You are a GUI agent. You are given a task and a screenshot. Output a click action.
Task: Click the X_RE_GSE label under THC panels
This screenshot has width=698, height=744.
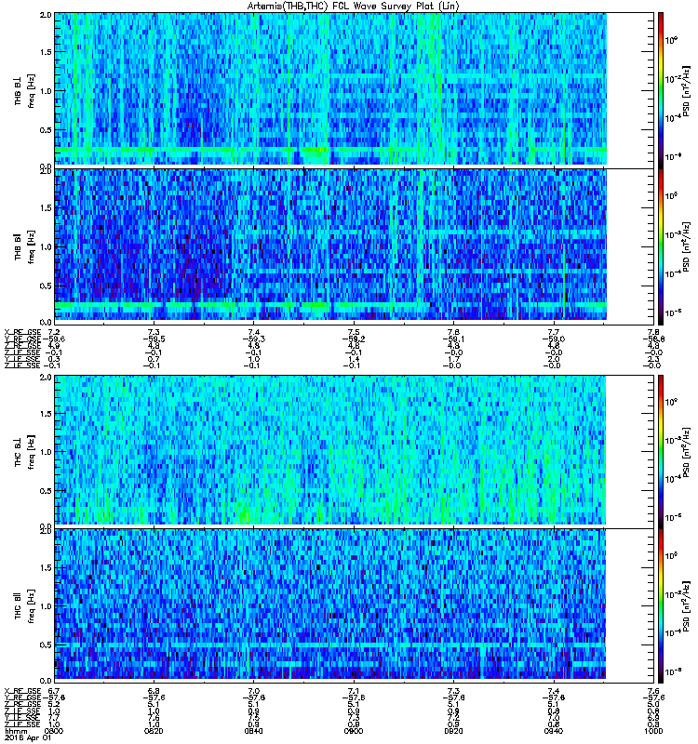point(22,691)
